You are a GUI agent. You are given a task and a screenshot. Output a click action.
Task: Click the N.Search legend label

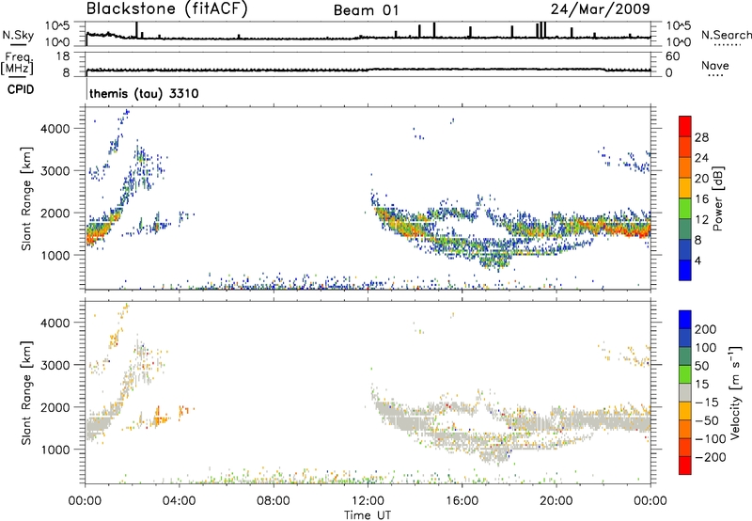point(726,35)
